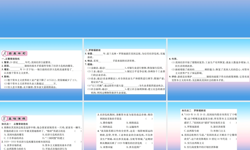Choose option C. 十月革命的冲击
The width and height of the screenshot is (250, 150).
pos(14,138)
